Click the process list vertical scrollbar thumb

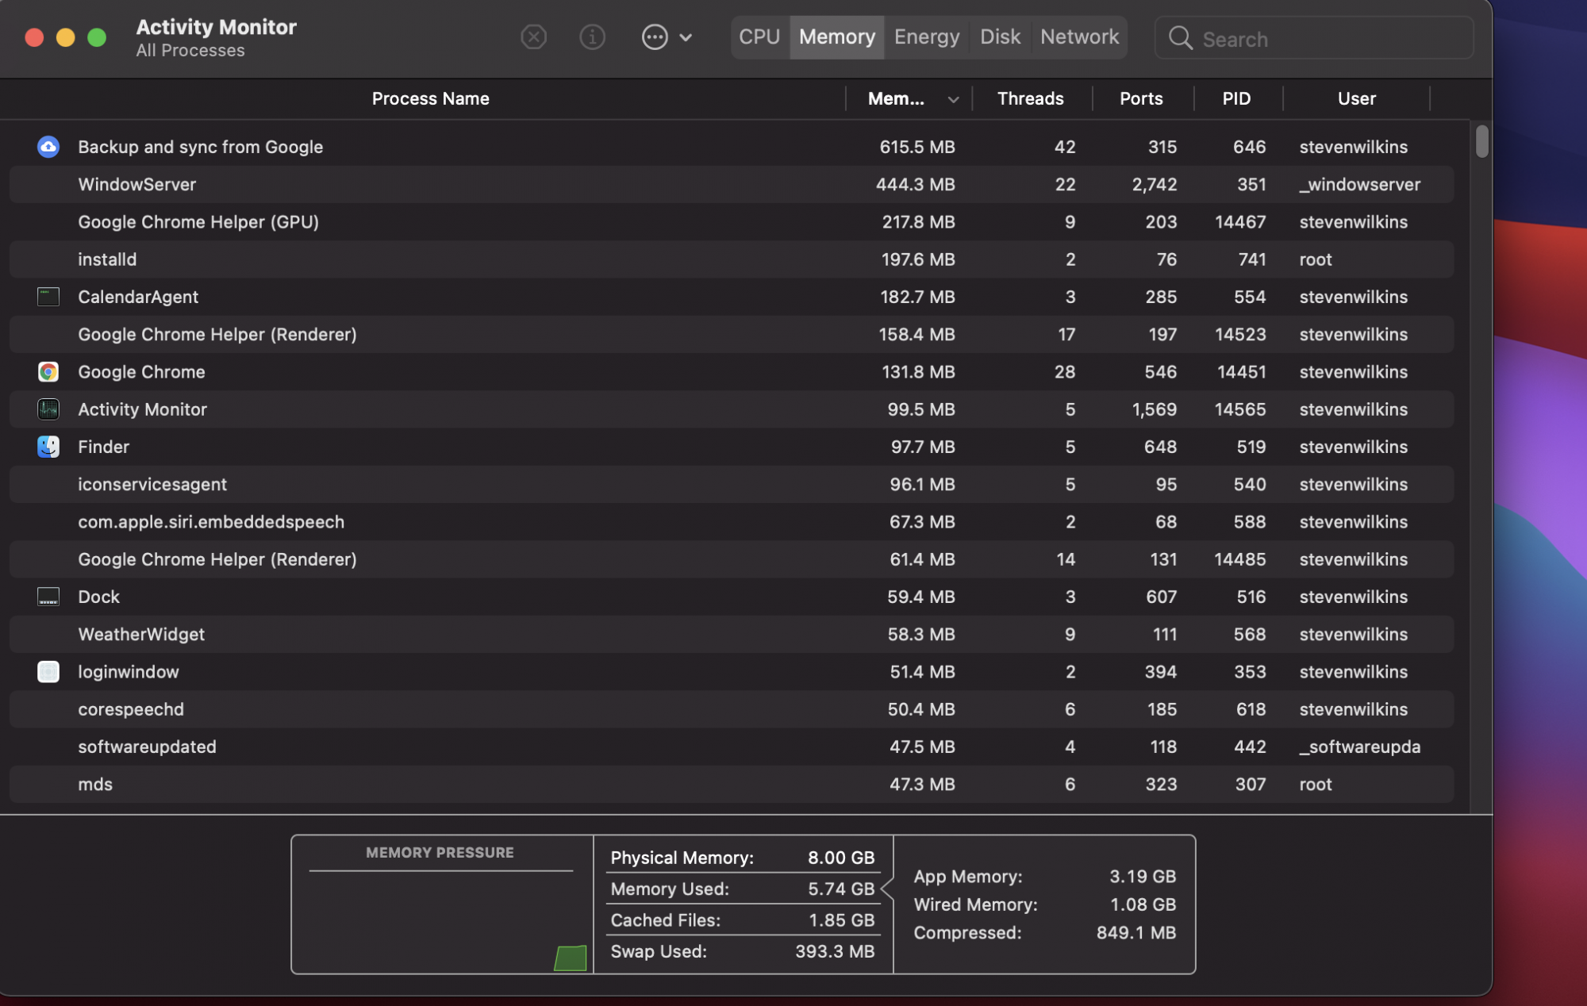[x=1481, y=141]
